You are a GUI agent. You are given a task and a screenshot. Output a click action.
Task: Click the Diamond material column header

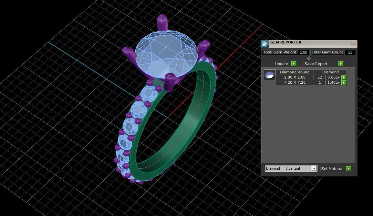tap(330, 72)
